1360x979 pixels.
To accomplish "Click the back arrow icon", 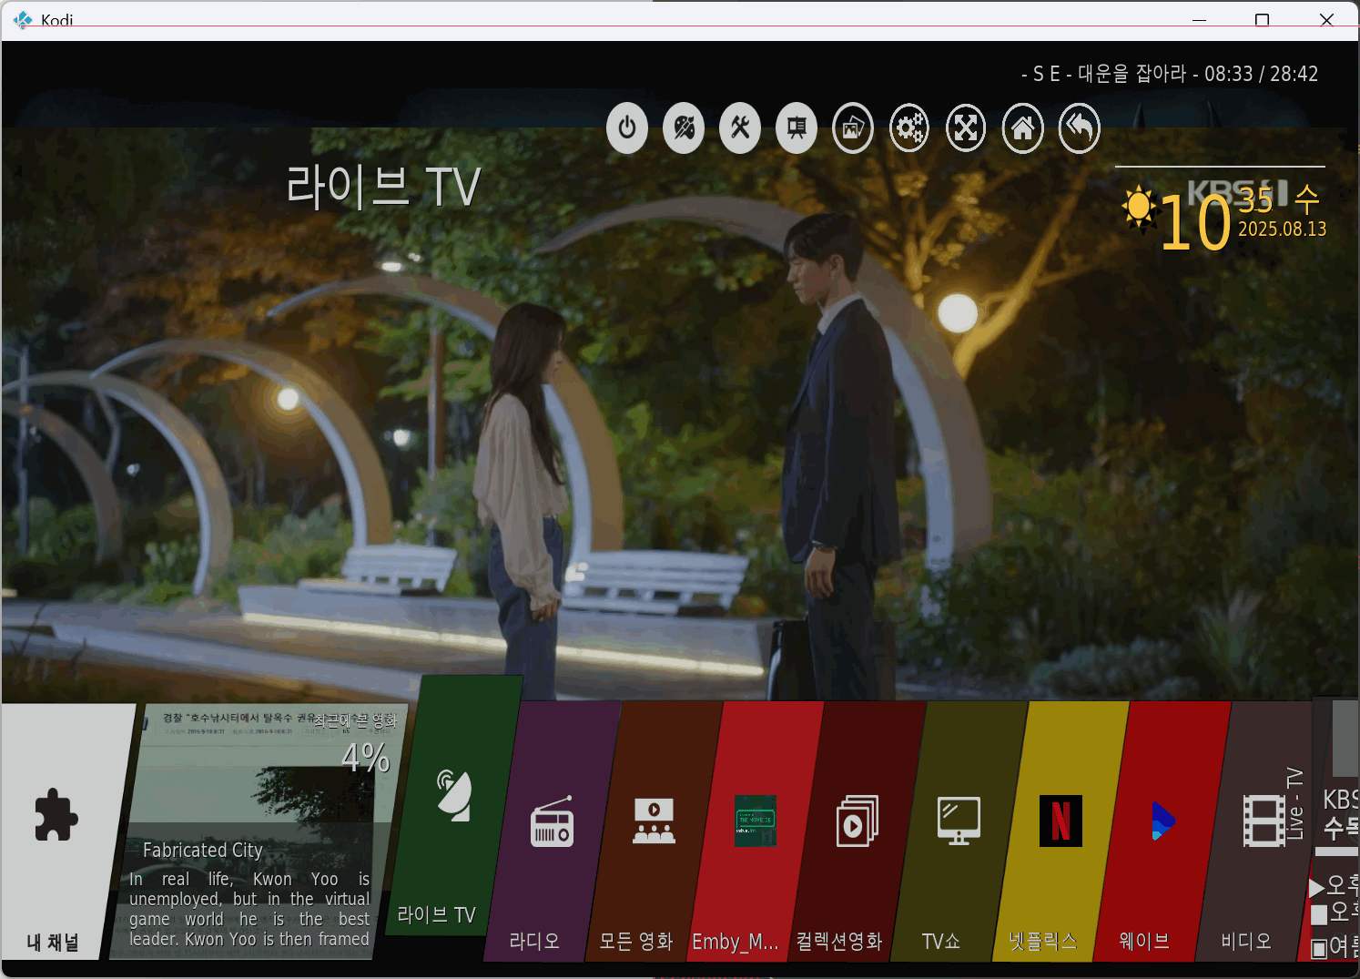I will pyautogui.click(x=1080, y=128).
